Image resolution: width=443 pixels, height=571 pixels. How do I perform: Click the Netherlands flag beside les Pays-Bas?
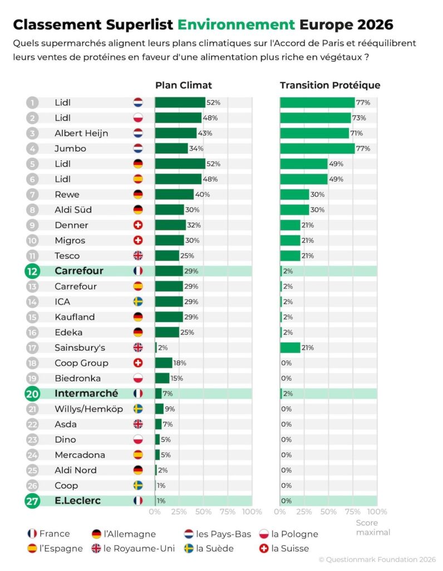[x=189, y=534]
